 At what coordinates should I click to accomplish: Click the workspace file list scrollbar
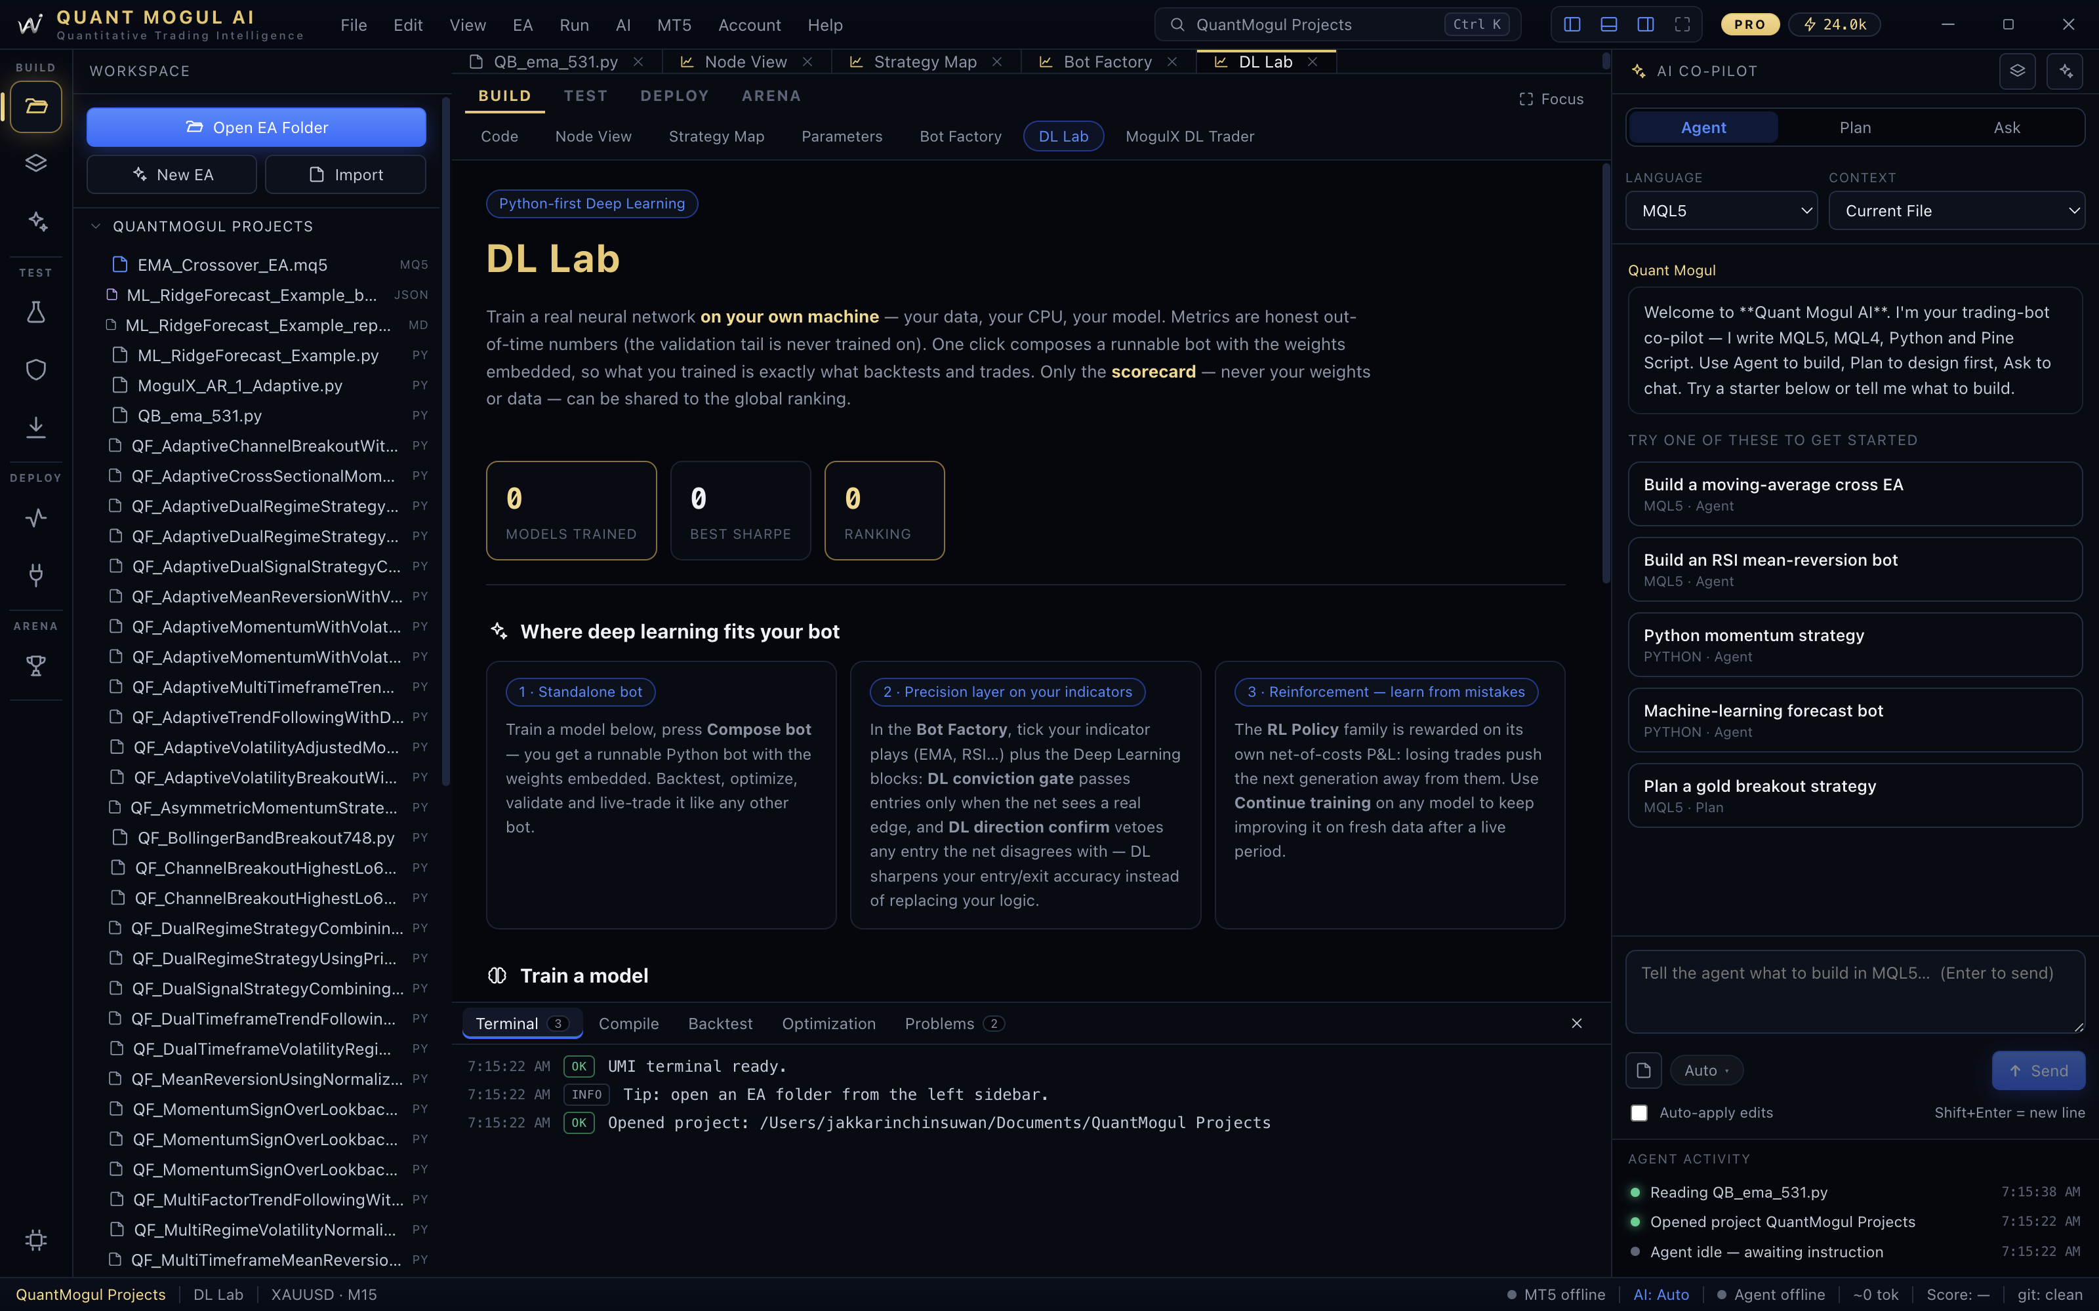coord(446,442)
